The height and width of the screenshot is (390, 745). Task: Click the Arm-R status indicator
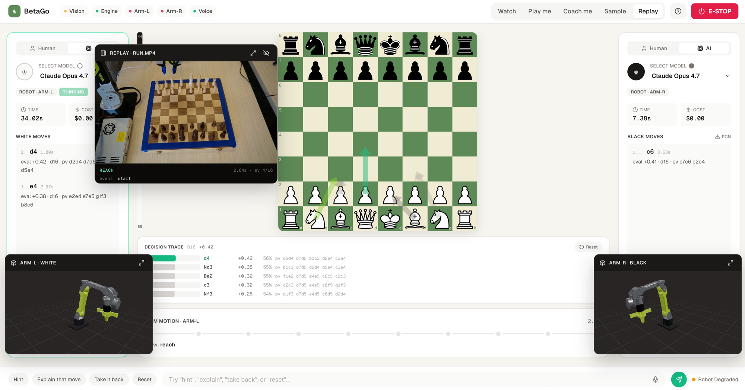click(171, 11)
